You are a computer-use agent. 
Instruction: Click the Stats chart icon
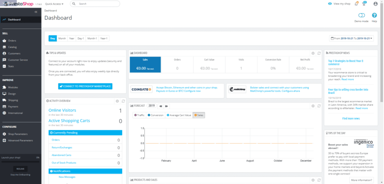(4, 66)
